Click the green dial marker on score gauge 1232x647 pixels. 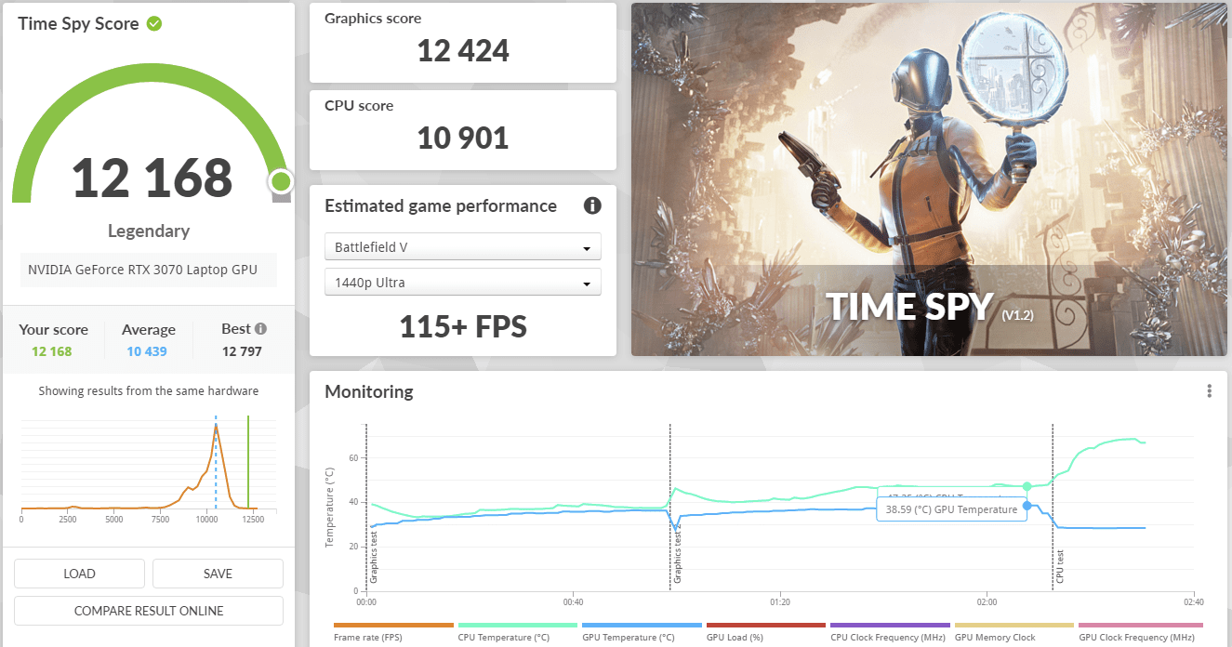pyautogui.click(x=280, y=181)
